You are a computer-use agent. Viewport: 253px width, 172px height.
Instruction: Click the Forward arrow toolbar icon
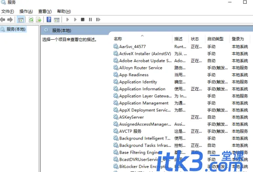pos(10,20)
